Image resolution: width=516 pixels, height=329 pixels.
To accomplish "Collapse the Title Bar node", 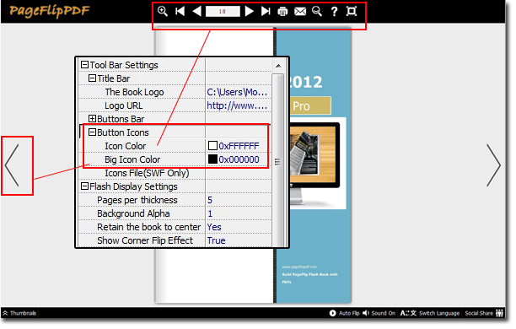I will 93,78.
